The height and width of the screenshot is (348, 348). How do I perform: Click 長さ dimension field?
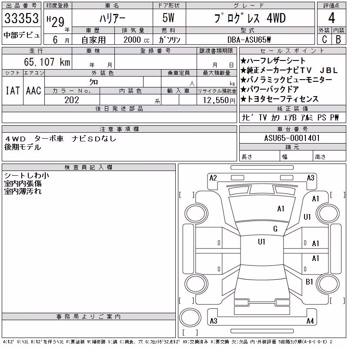(x=259, y=157)
